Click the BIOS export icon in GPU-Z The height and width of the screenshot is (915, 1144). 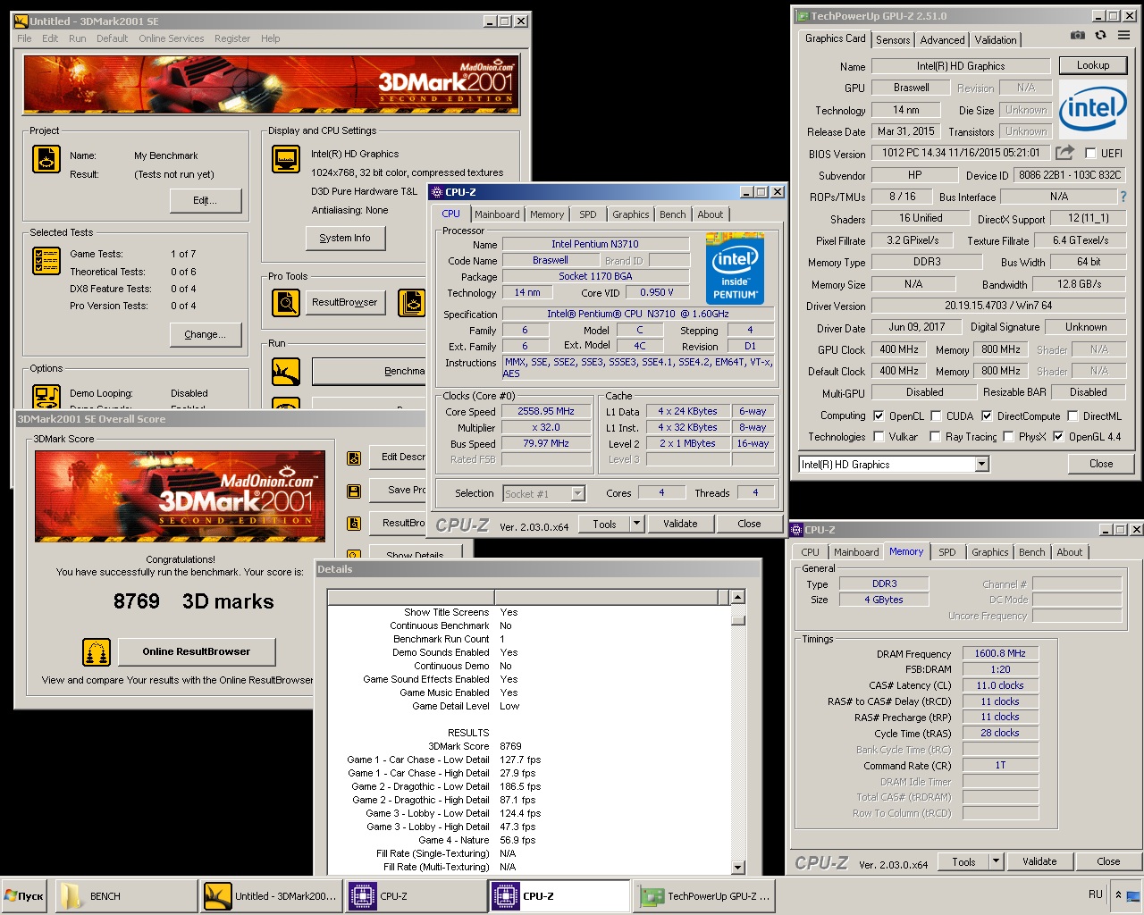(x=1064, y=153)
